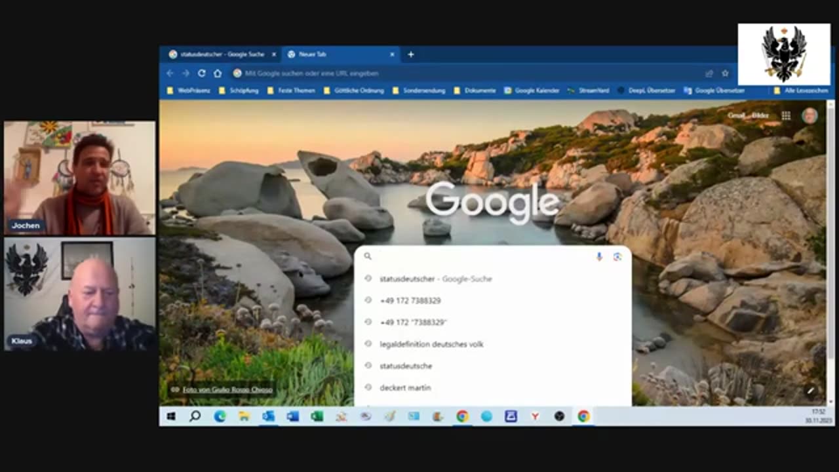Viewport: 839px width, 472px height.
Task: Reload the current page
Action: [x=201, y=73]
